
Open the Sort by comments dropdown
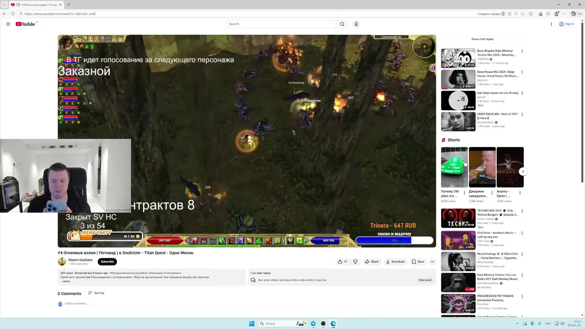pos(96,293)
